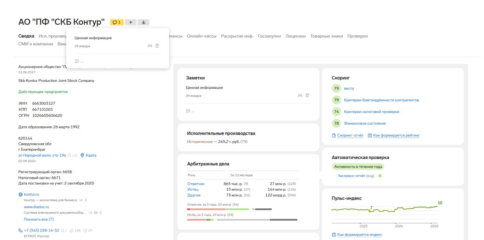Open Критерии благонадёжности контрагентов link
The width and height of the screenshot is (484, 240).
(x=381, y=100)
